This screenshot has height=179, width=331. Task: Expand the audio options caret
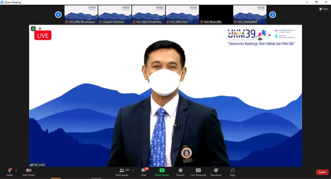16,170
